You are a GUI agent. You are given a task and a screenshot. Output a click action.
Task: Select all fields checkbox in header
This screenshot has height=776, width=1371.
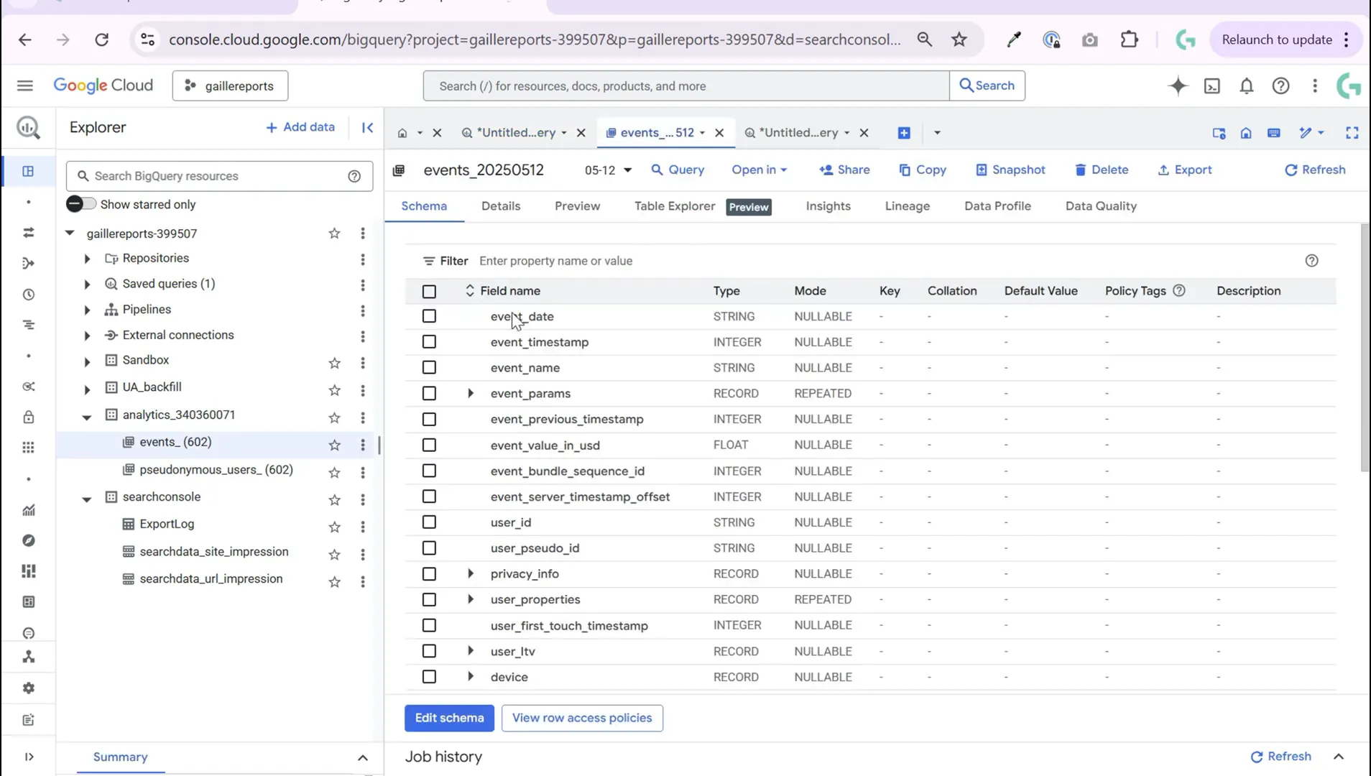pyautogui.click(x=429, y=292)
